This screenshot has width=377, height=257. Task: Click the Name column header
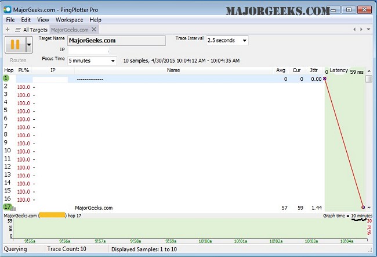173,70
